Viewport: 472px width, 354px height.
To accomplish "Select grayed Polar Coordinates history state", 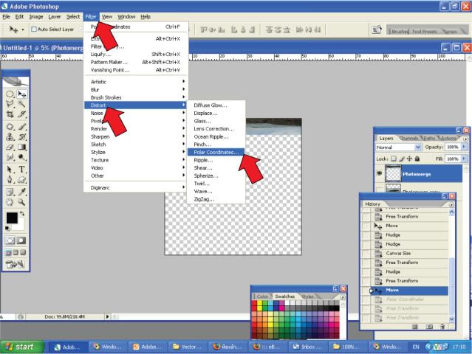I will [405, 299].
